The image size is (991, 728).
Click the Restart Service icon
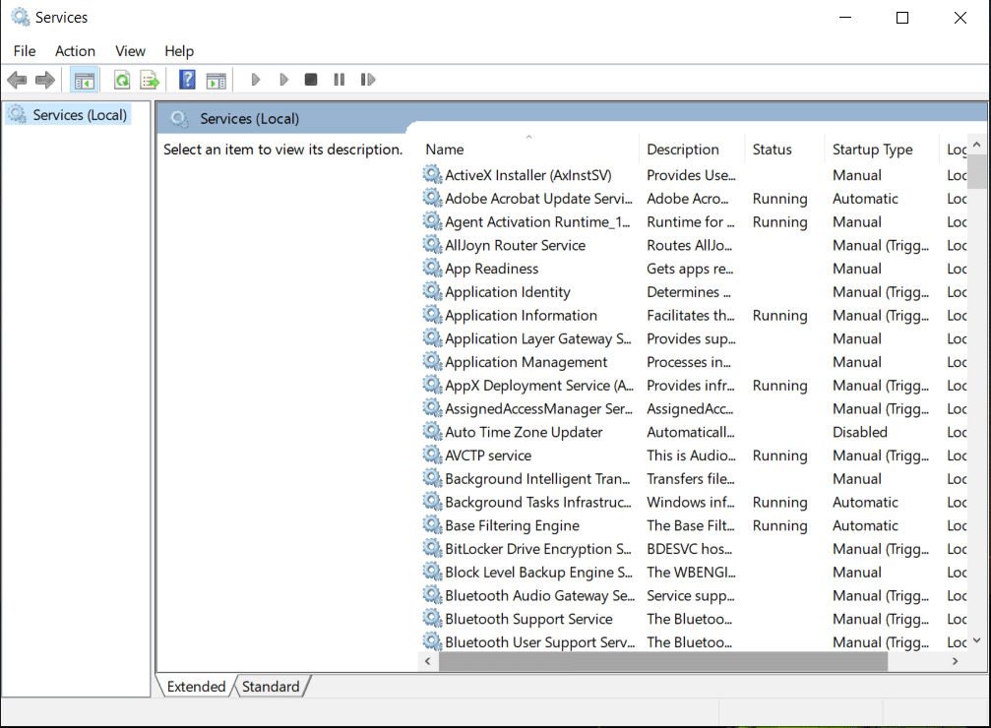click(x=368, y=80)
